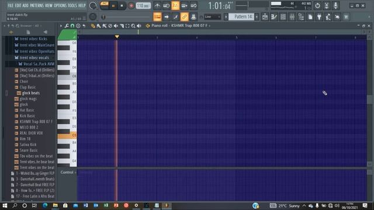Screen dimensions: 374x210
Task: Open Microsoft Edge from taskbar
Action: point(45,205)
